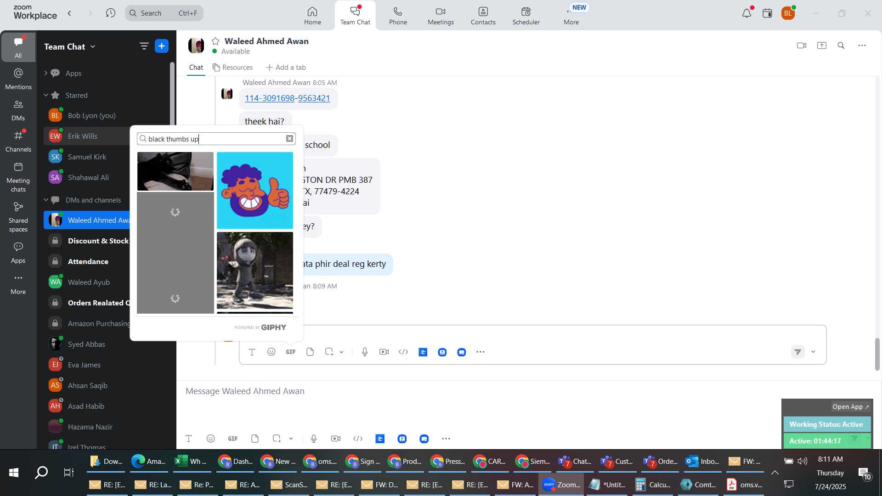Click the notifications bell icon
882x496 pixels.
[747, 13]
